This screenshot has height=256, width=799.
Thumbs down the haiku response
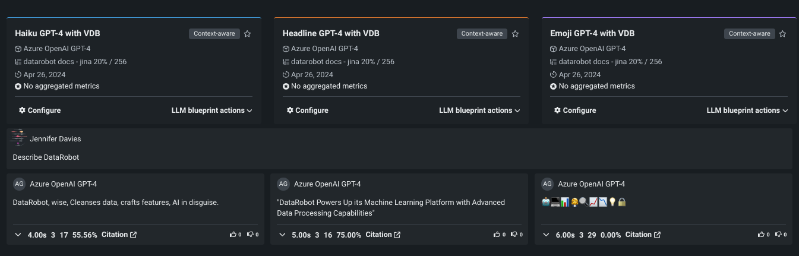(x=250, y=235)
